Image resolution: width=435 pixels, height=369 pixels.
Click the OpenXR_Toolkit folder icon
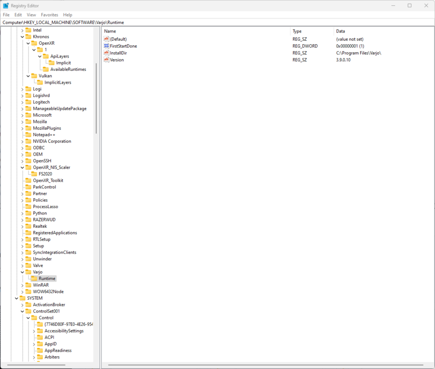pos(29,181)
